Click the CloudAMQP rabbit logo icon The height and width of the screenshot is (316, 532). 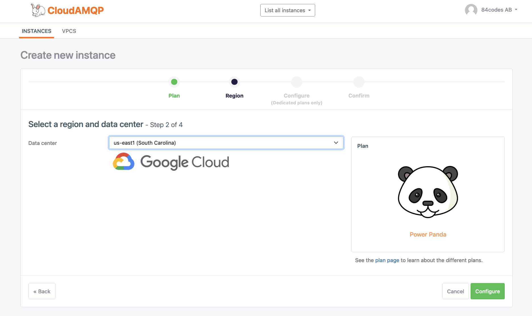(38, 10)
